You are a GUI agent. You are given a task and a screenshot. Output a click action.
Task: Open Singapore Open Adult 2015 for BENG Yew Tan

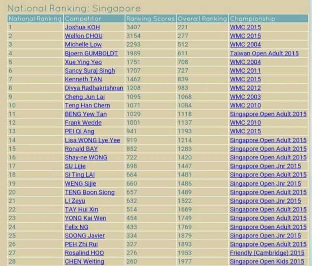pos(268,114)
